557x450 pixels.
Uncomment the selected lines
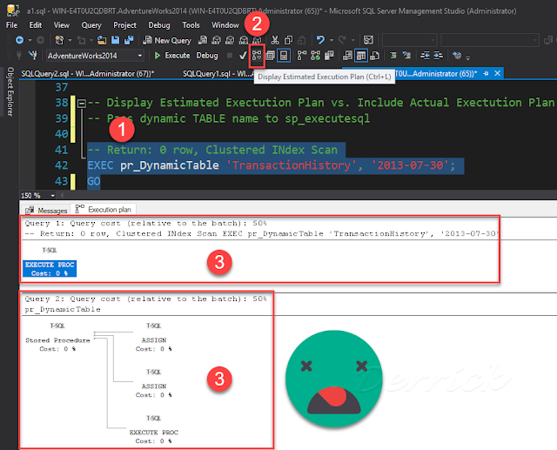[x=406, y=56]
